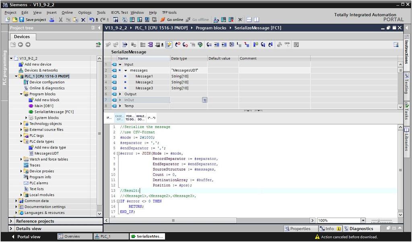Screen dimensions: 412x242
Task: Expand System blocks in project tree
Action: coord(26,118)
